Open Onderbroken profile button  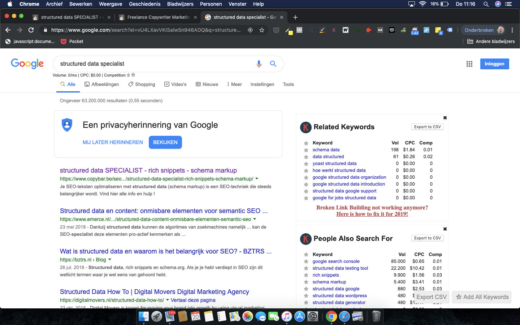pyautogui.click(x=484, y=30)
